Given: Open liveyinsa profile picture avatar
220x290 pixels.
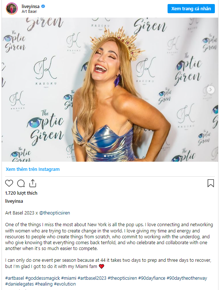Looking at the screenshot, I should [12, 8].
